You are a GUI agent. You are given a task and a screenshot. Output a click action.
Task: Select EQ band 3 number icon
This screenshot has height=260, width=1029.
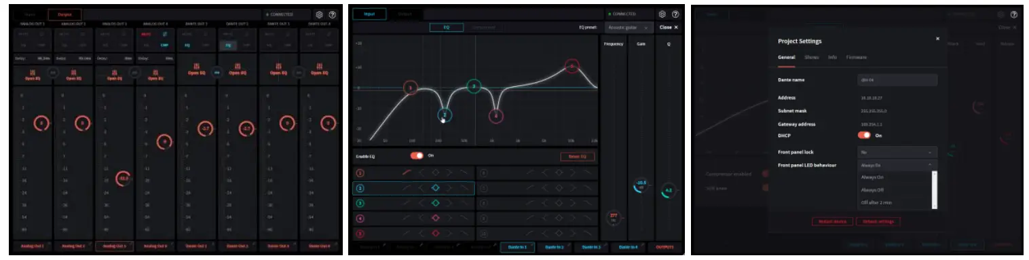(360, 204)
